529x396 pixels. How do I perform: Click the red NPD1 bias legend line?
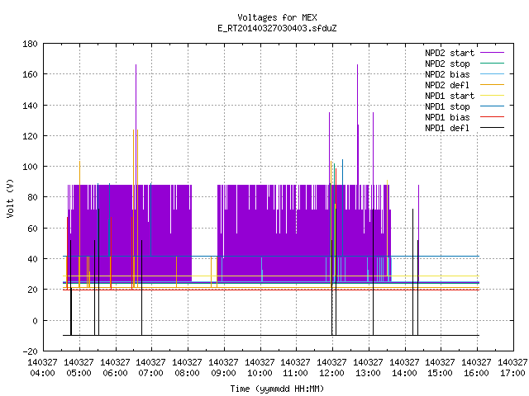pos(493,117)
